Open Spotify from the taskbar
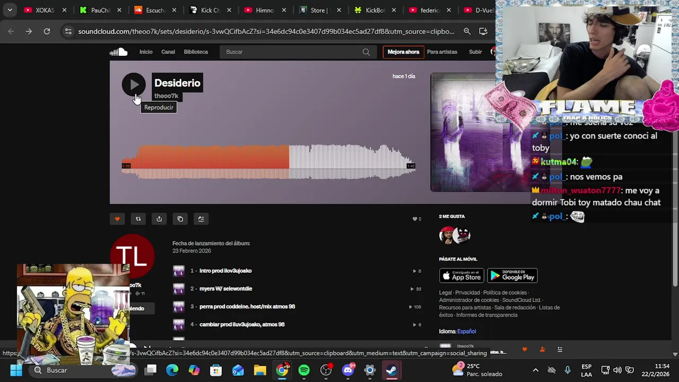This screenshot has height=382, width=679. [304, 370]
